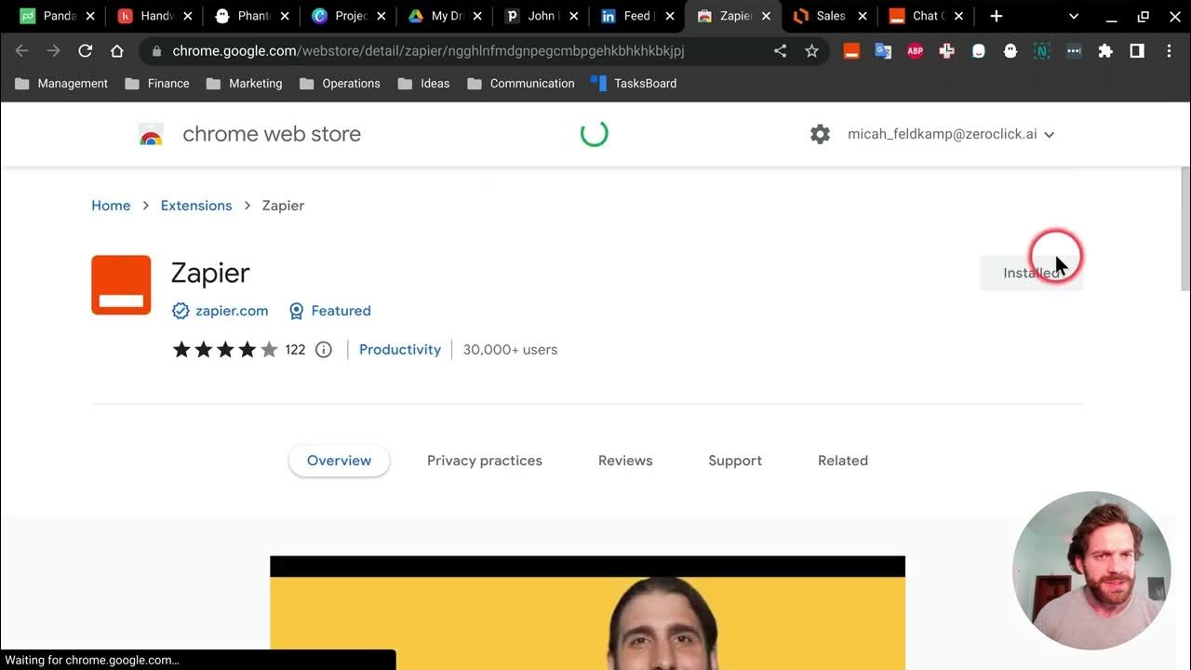Click the Zapier extension icon in toolbar
1191x670 pixels.
click(x=851, y=51)
